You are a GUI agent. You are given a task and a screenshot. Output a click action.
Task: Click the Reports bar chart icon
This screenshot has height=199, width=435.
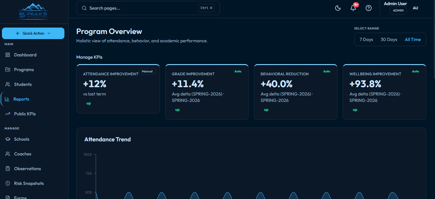point(7,99)
